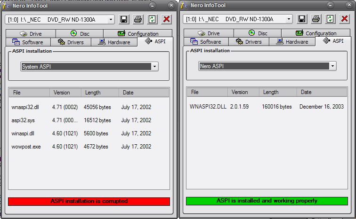Click File column header in right window

click(x=207, y=92)
